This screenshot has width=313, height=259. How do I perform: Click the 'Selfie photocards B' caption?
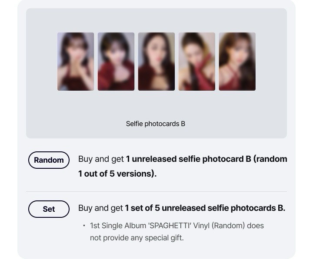[156, 124]
